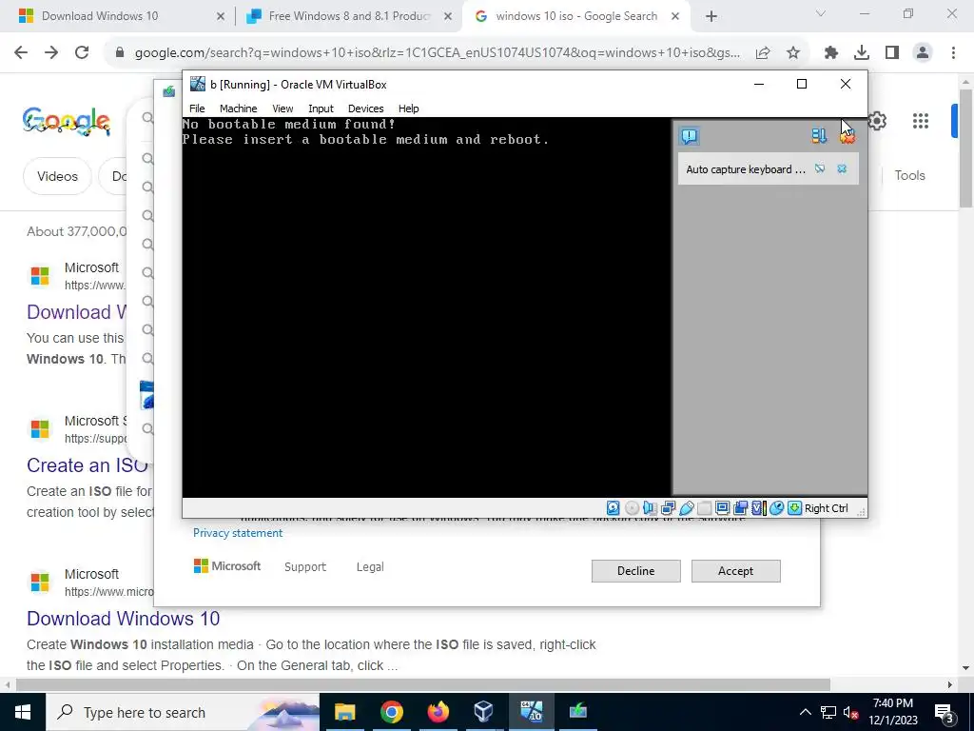Open the Windows Start menu

pyautogui.click(x=23, y=712)
